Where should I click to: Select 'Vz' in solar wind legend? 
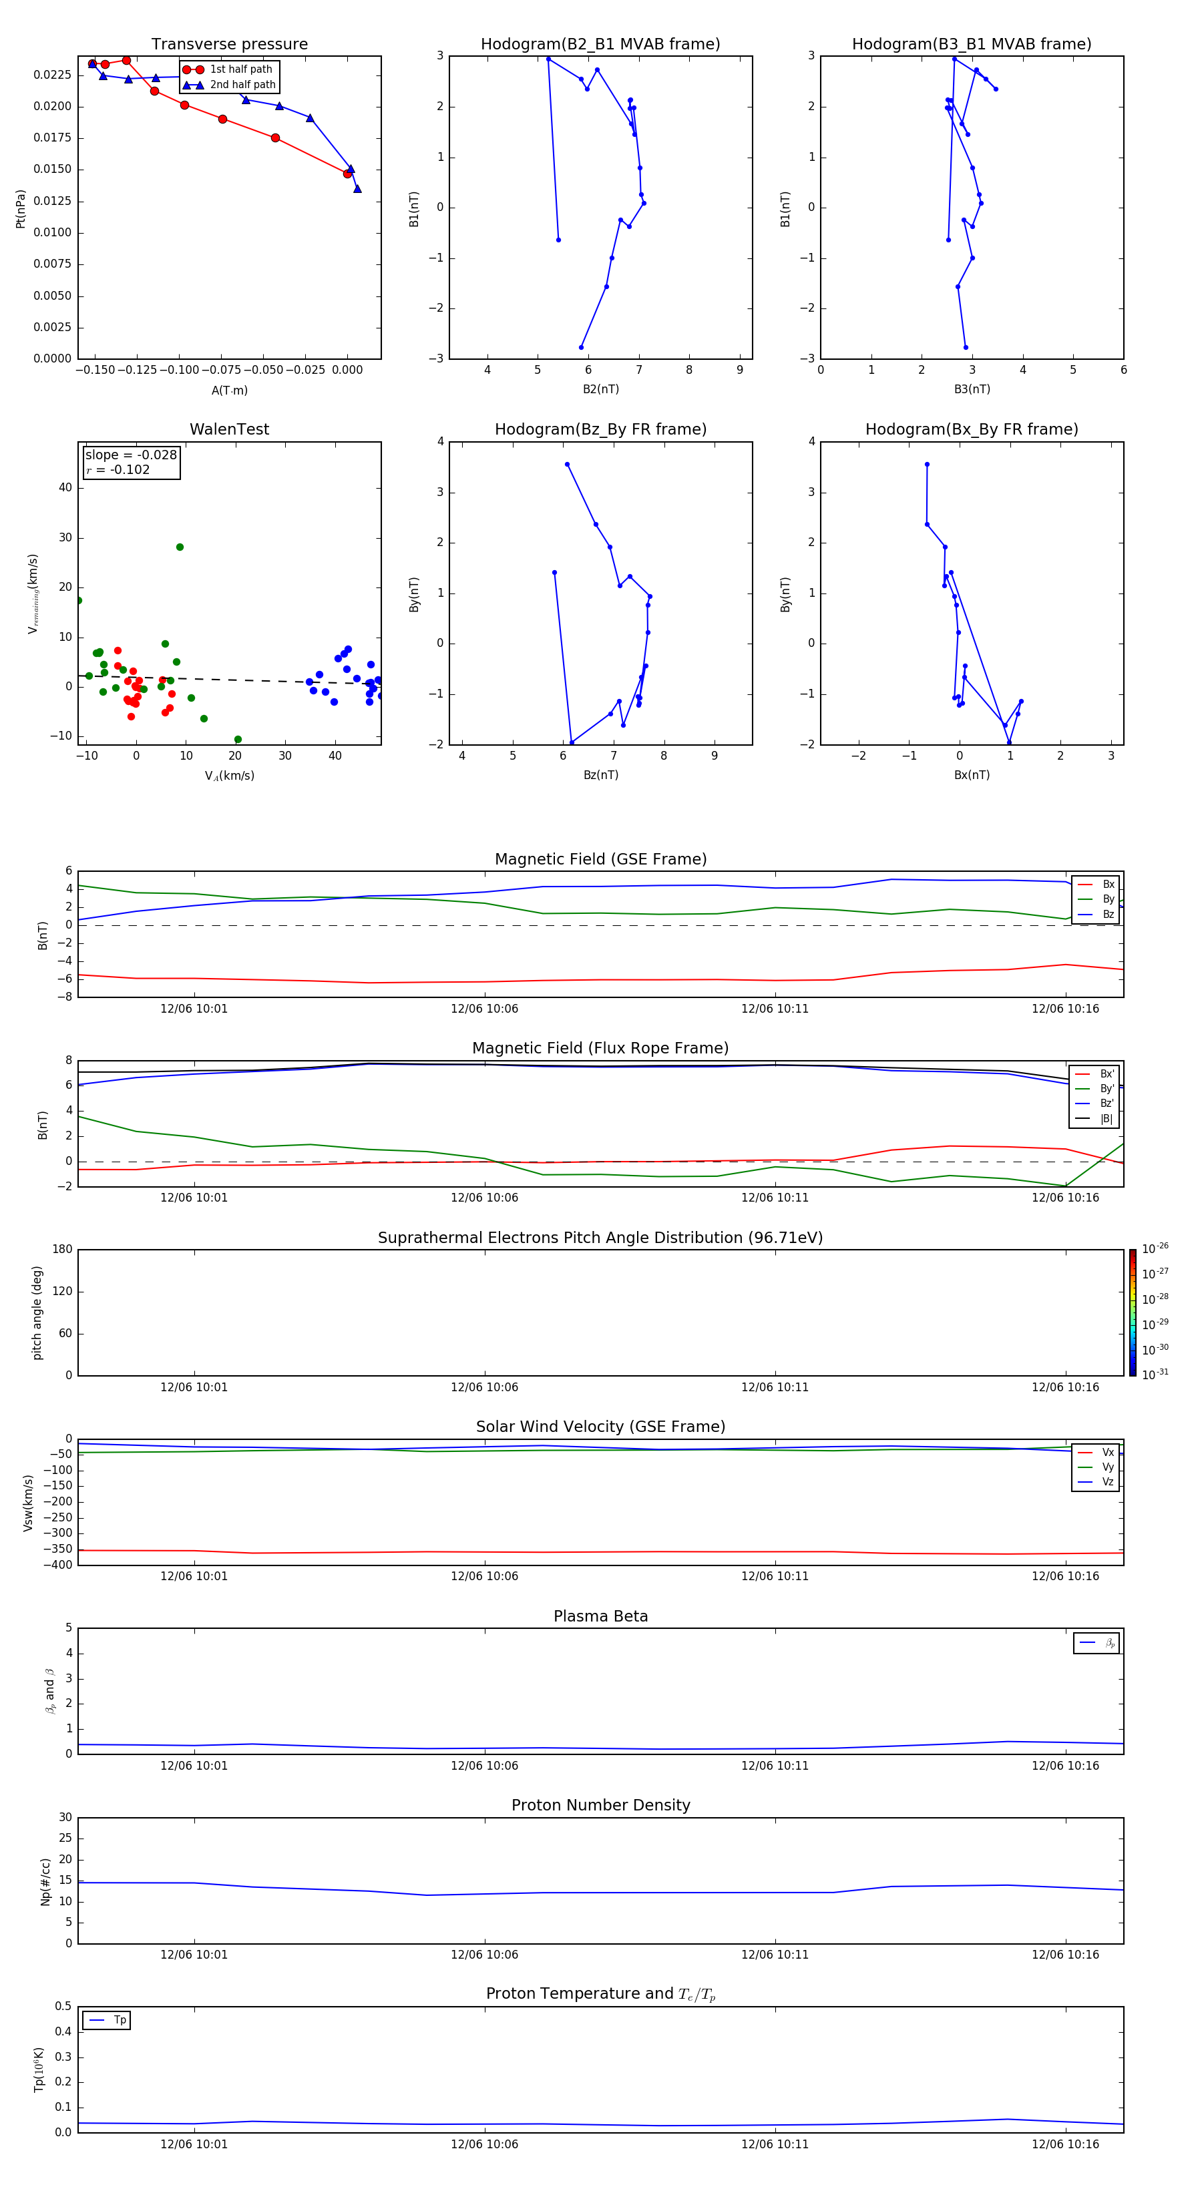1096,1482
